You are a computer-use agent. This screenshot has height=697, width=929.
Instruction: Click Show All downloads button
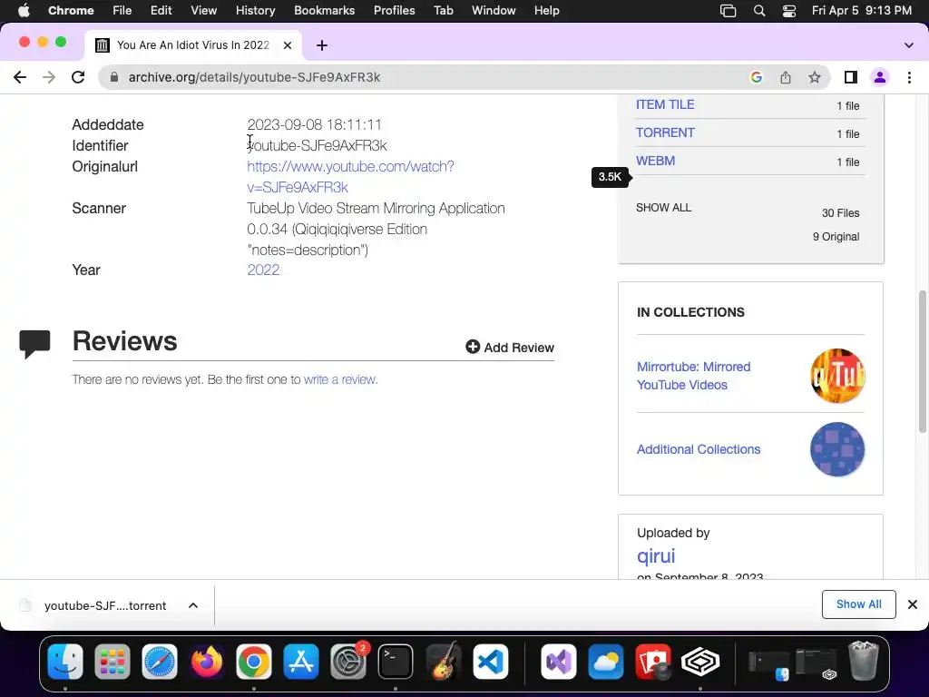tap(858, 604)
